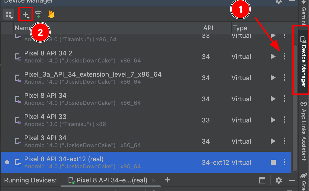Launch the Pixel 8 API 34 2 emulator
The height and width of the screenshot is (191, 309).
click(273, 56)
